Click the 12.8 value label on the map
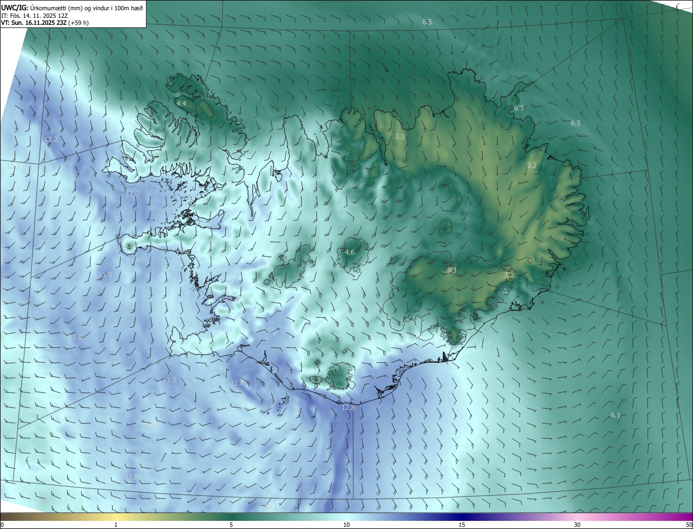Image resolution: width=693 pixels, height=529 pixels. coord(349,407)
